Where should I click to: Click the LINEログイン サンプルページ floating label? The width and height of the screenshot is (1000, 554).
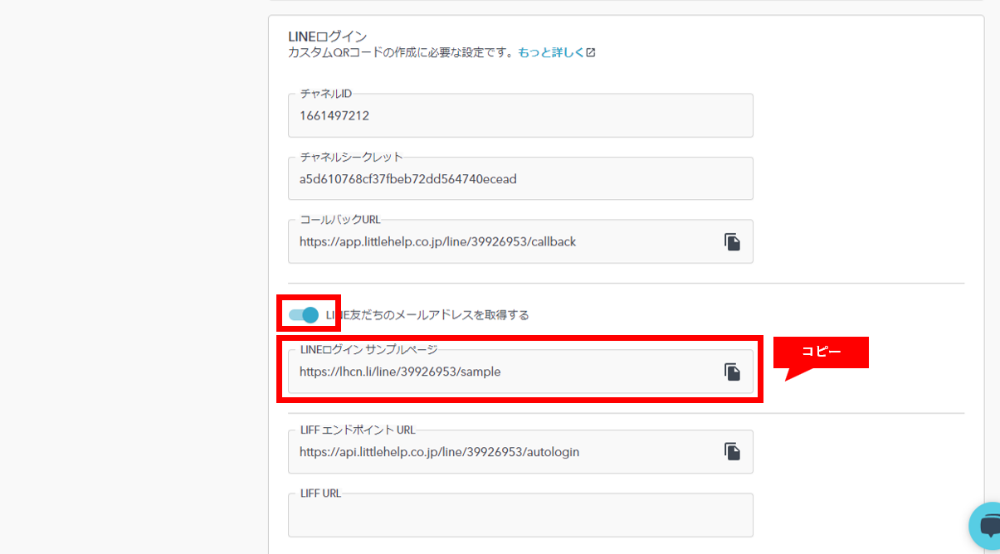368,350
